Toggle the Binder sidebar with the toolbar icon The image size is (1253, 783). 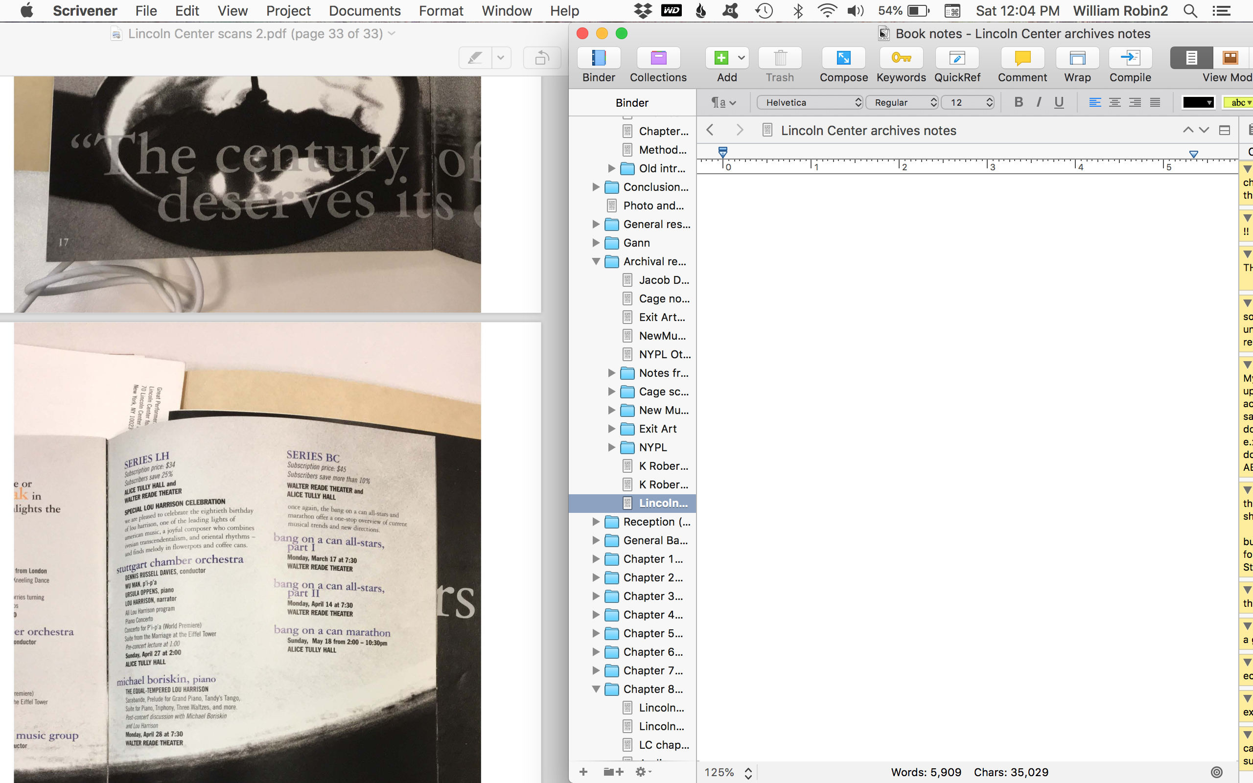[599, 58]
